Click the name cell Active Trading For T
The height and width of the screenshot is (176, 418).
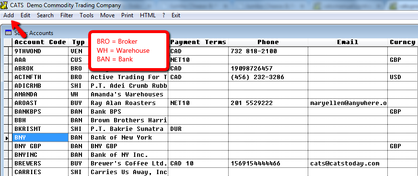(x=128, y=77)
